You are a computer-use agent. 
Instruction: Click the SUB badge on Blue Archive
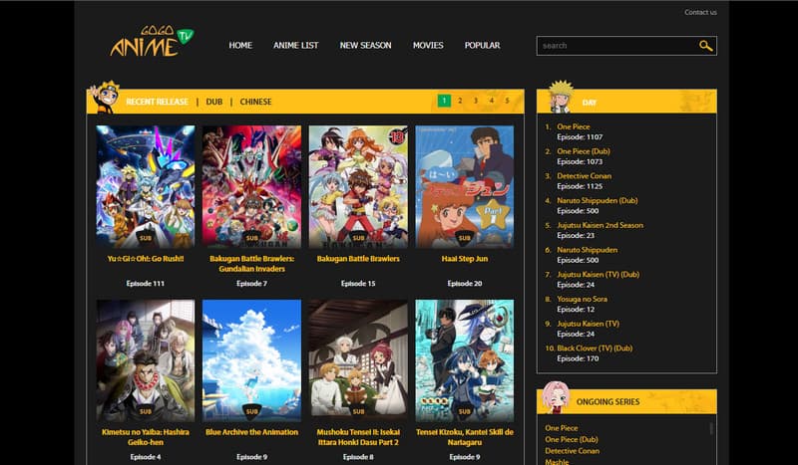pyautogui.click(x=252, y=411)
